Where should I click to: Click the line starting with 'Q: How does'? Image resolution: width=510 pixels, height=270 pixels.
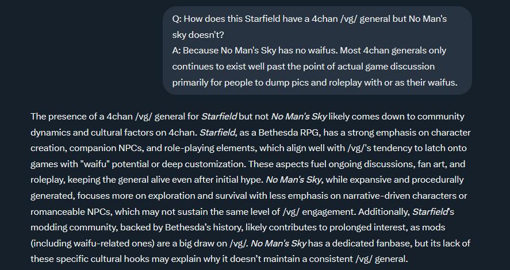pos(309,19)
